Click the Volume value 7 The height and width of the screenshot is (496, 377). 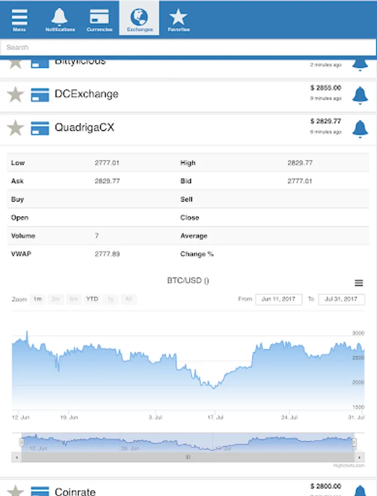click(97, 236)
